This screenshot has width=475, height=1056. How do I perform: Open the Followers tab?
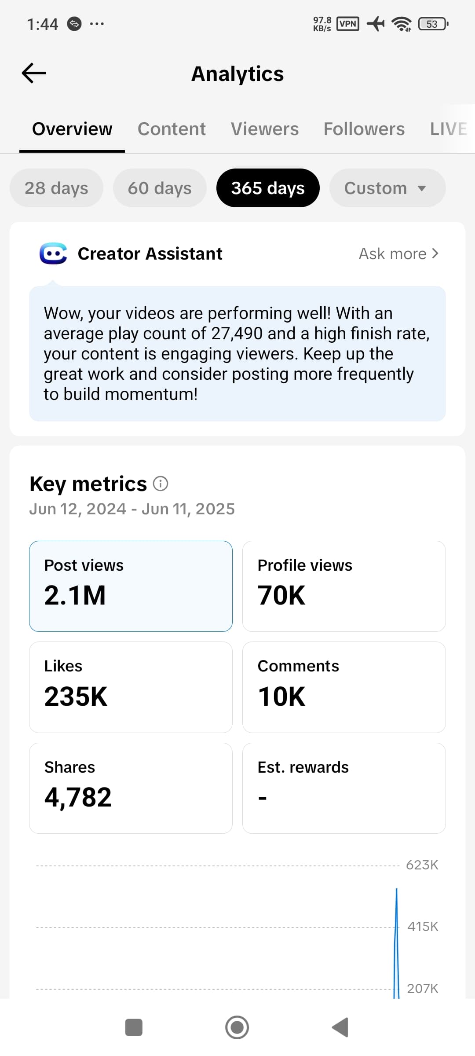tap(364, 129)
